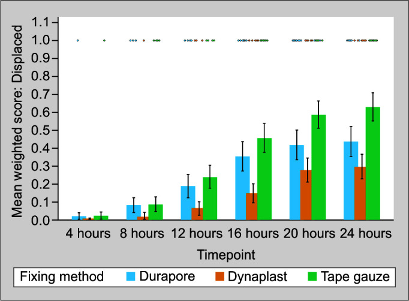Click the 16 hours x-axis label
409x301 pixels.
click(x=252, y=233)
